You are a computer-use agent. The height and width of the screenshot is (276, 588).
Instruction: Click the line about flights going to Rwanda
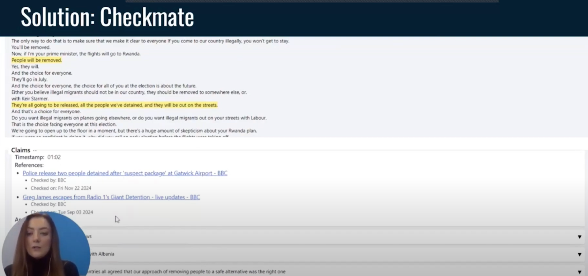[x=76, y=54]
